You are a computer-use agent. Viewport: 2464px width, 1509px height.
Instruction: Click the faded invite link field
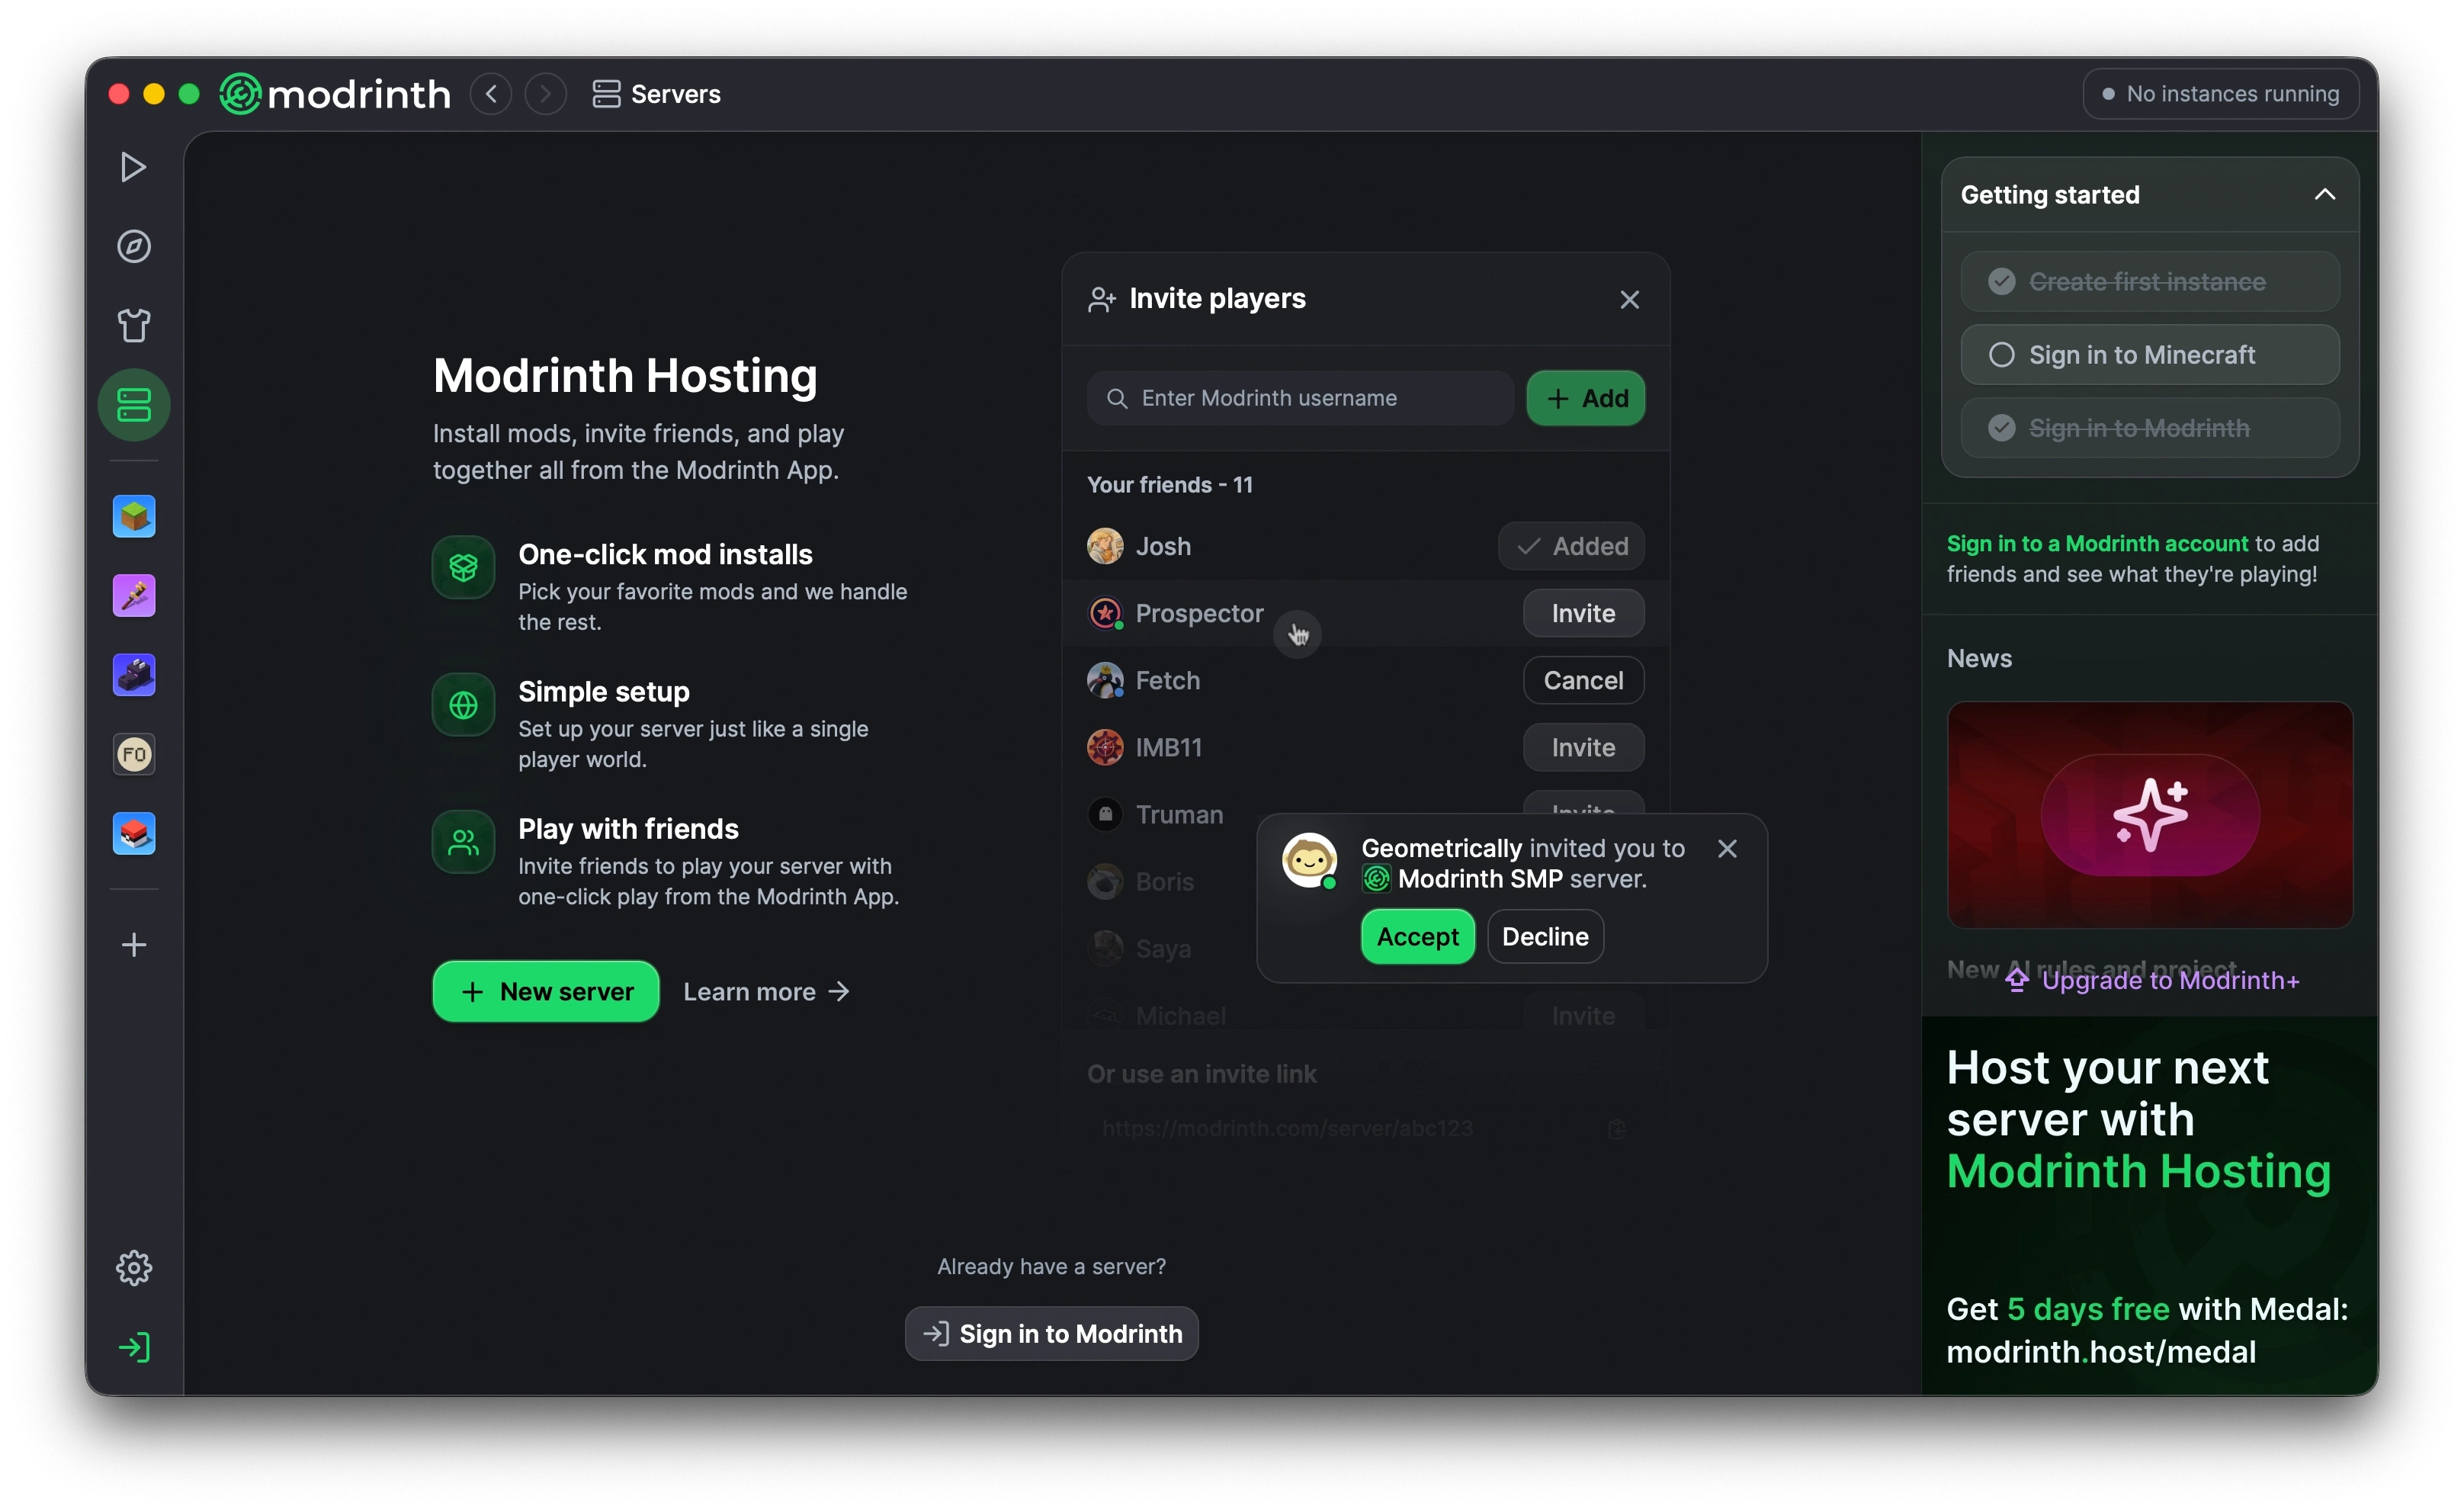(1365, 1128)
